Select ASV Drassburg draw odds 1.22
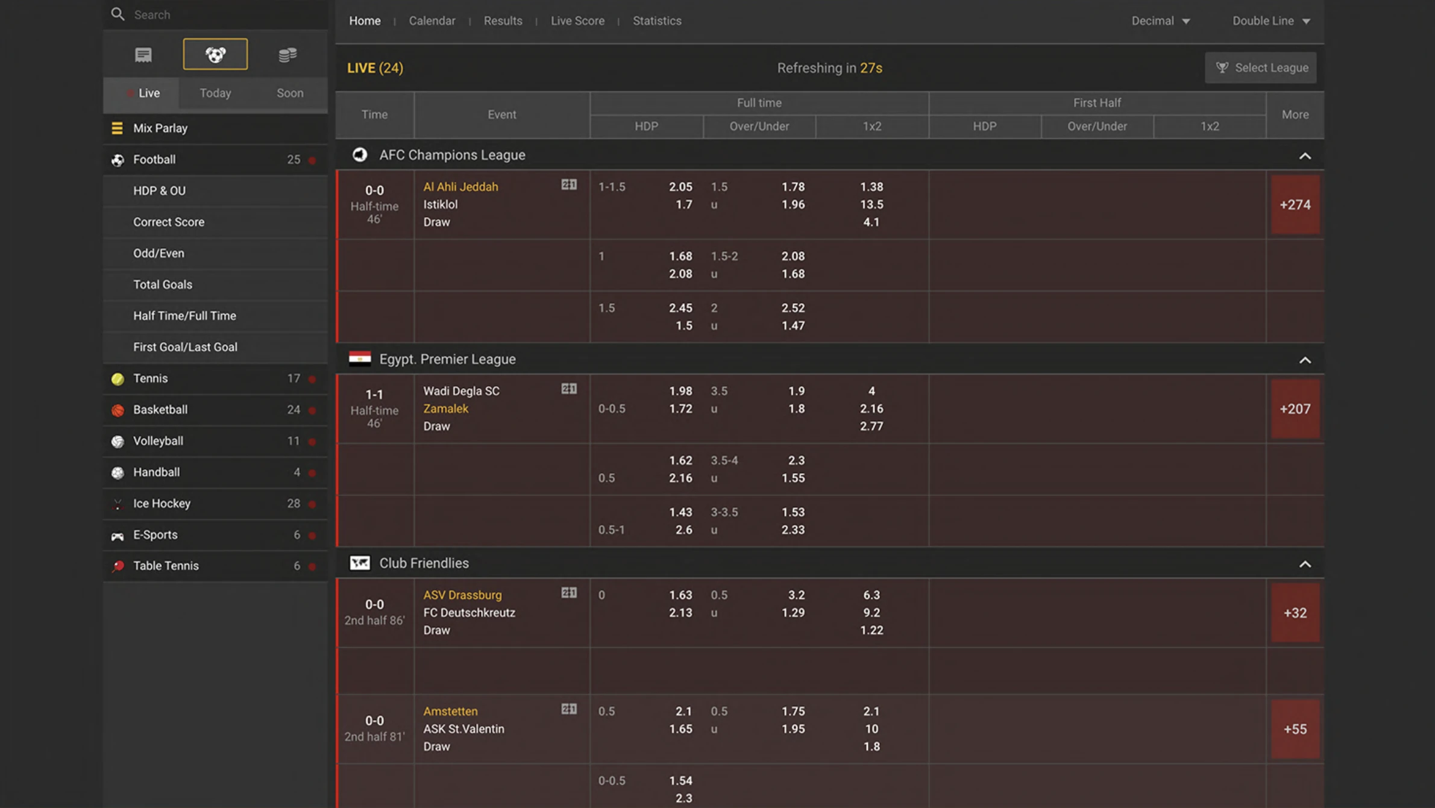 point(871,630)
